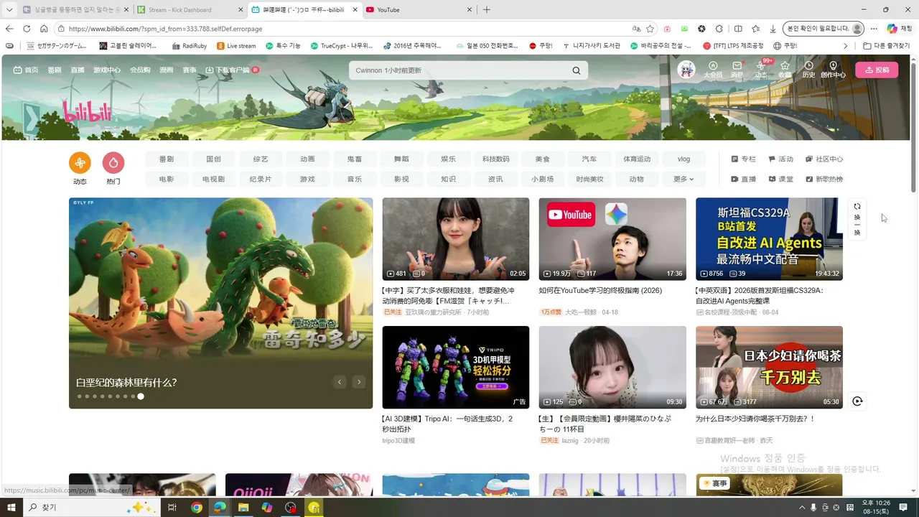Reload the page with browser refresh button
919x517 pixels.
tap(27, 29)
